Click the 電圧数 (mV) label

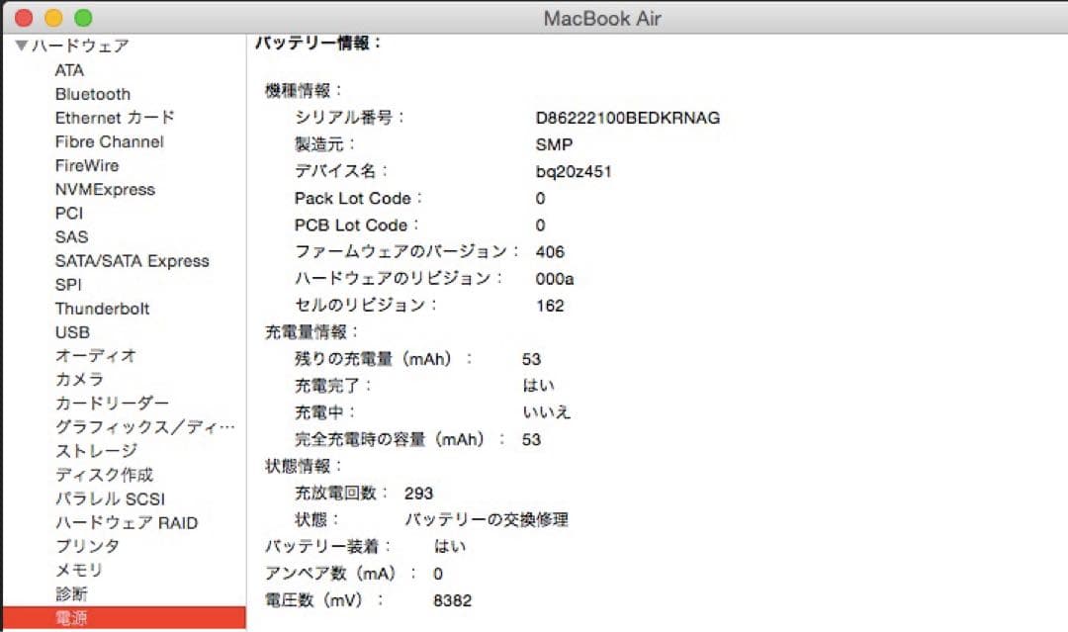(324, 600)
